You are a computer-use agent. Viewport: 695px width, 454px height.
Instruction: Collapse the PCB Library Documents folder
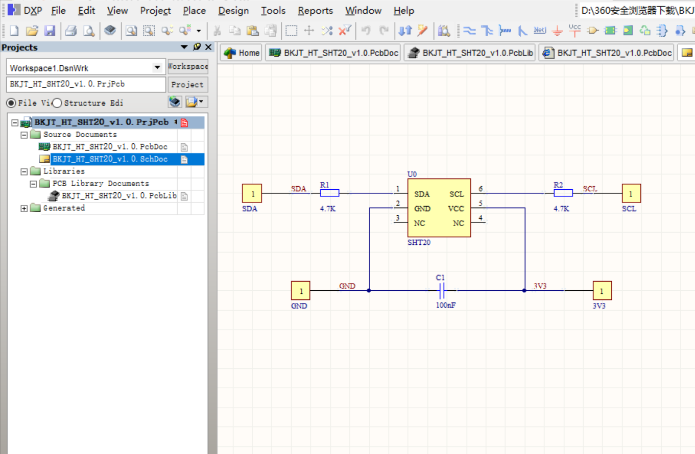(x=33, y=184)
